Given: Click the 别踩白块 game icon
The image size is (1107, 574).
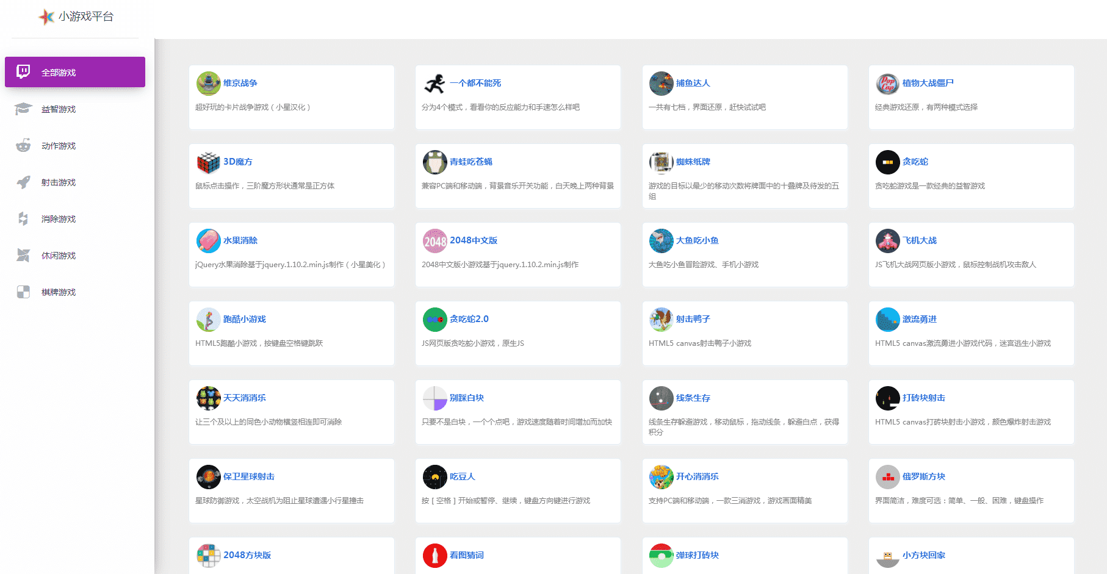Looking at the screenshot, I should (x=435, y=398).
